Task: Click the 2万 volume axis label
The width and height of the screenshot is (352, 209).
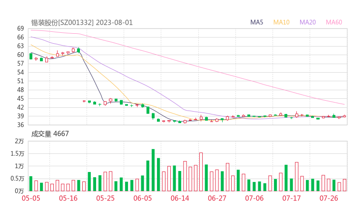Action: tap(20, 141)
